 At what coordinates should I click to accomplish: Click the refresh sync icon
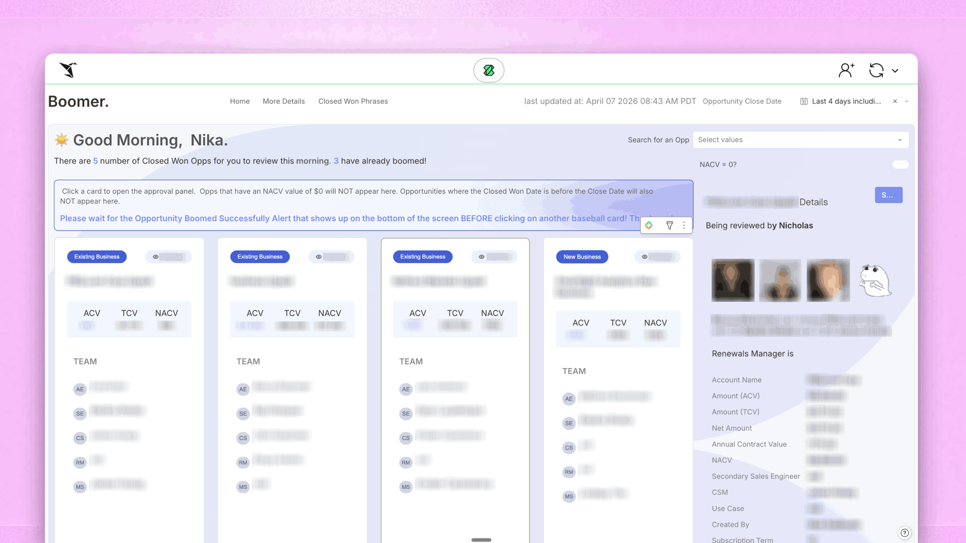pyautogui.click(x=876, y=70)
